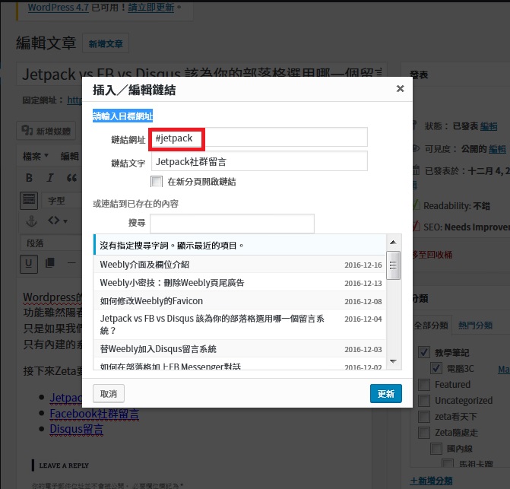The width and height of the screenshot is (510, 489).
Task: Open the 字型 font dropdown
Action: click(x=62, y=201)
